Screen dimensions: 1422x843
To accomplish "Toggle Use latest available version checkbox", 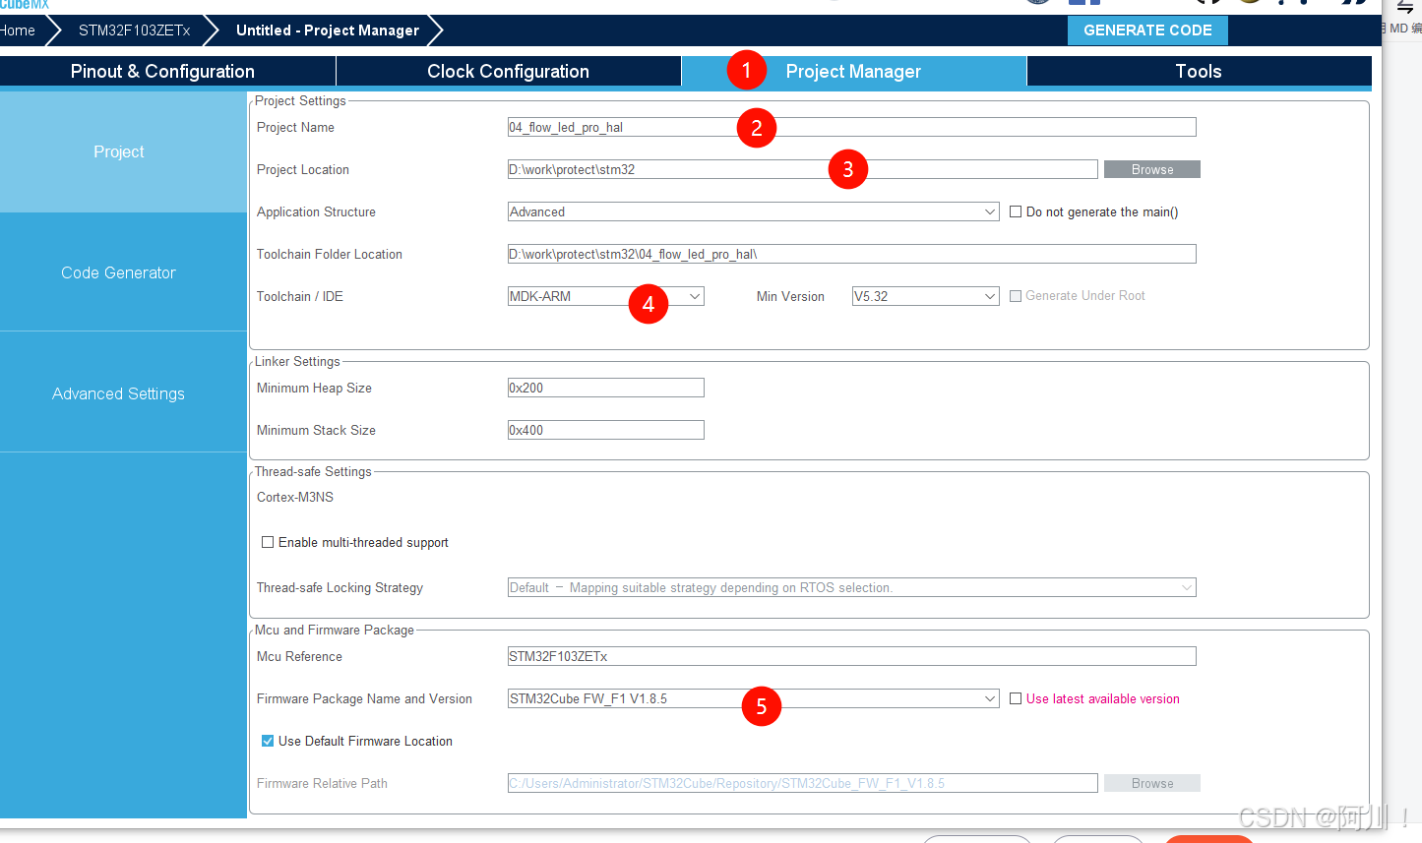I will pyautogui.click(x=1016, y=698).
